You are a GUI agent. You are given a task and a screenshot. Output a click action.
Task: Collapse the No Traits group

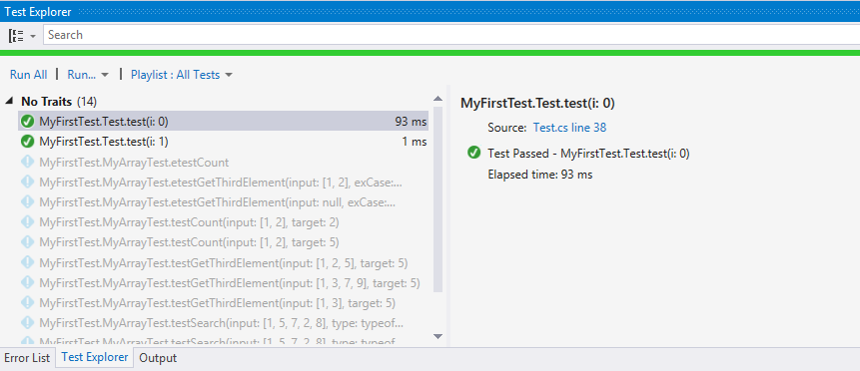(x=10, y=102)
